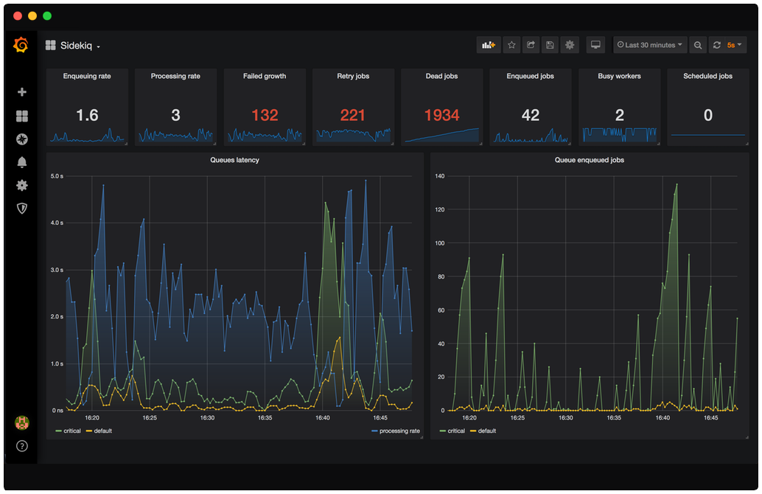The image size is (762, 494).
Task: Open the Enqueued jobs panel title menu
Action: point(530,76)
